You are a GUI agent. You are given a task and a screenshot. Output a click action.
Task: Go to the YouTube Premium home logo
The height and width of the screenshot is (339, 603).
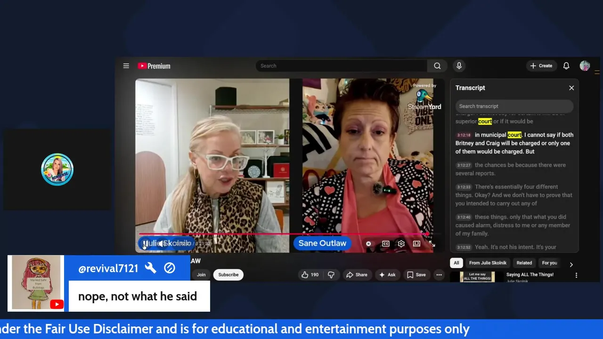154,66
